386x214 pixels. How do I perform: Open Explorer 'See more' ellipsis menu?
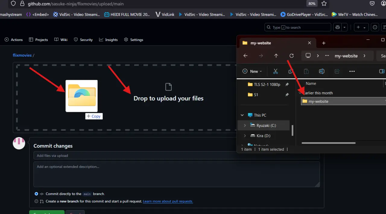tap(352, 71)
